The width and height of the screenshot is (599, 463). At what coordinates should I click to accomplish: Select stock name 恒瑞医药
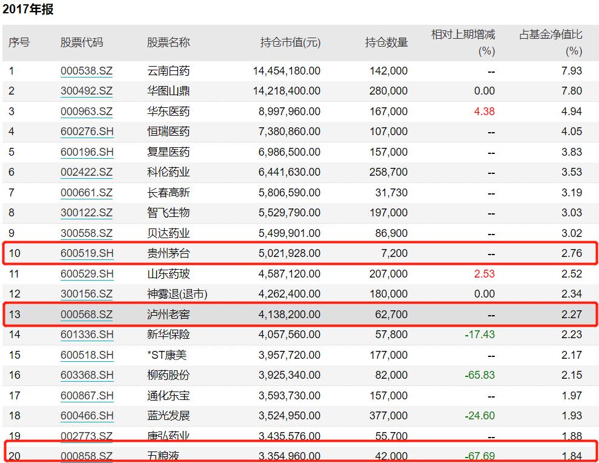point(168,132)
